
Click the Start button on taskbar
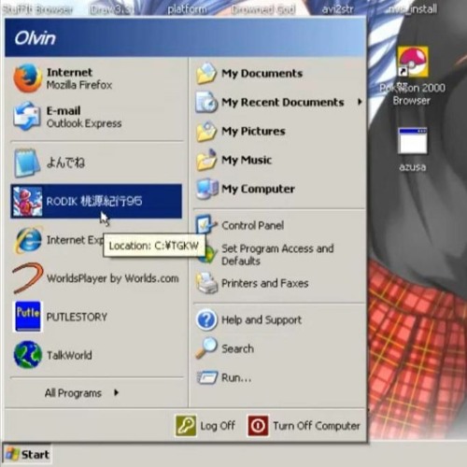click(x=27, y=454)
